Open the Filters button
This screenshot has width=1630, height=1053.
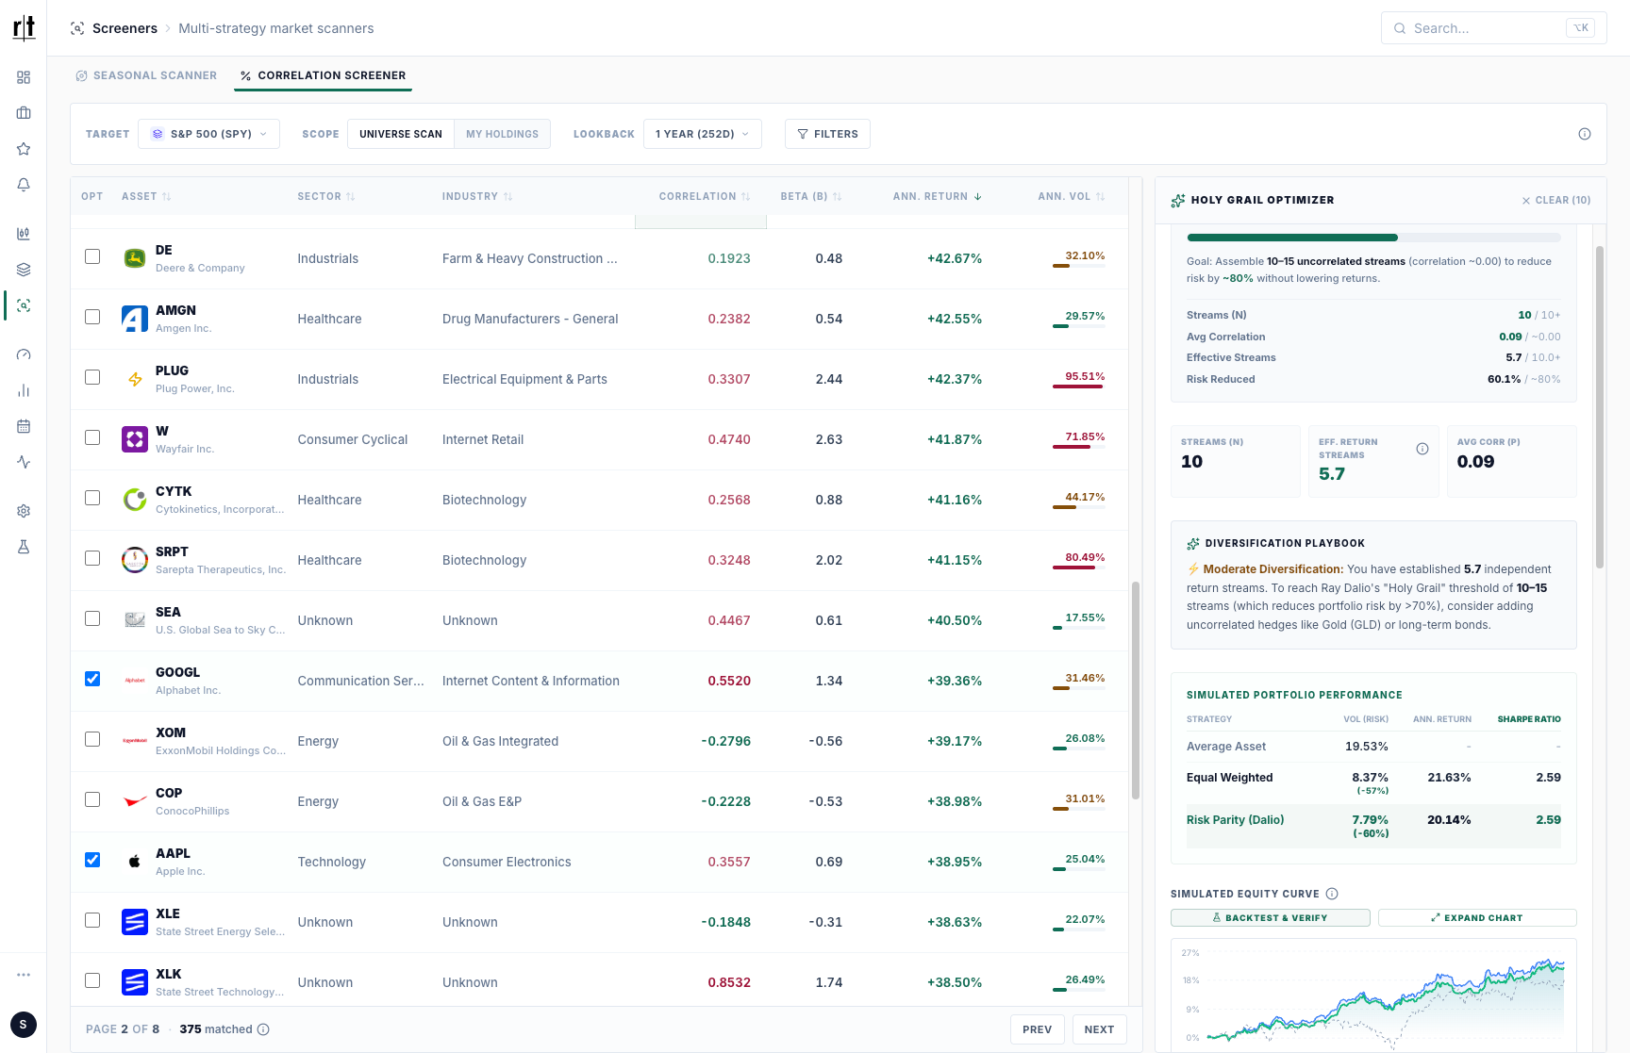[x=827, y=134]
